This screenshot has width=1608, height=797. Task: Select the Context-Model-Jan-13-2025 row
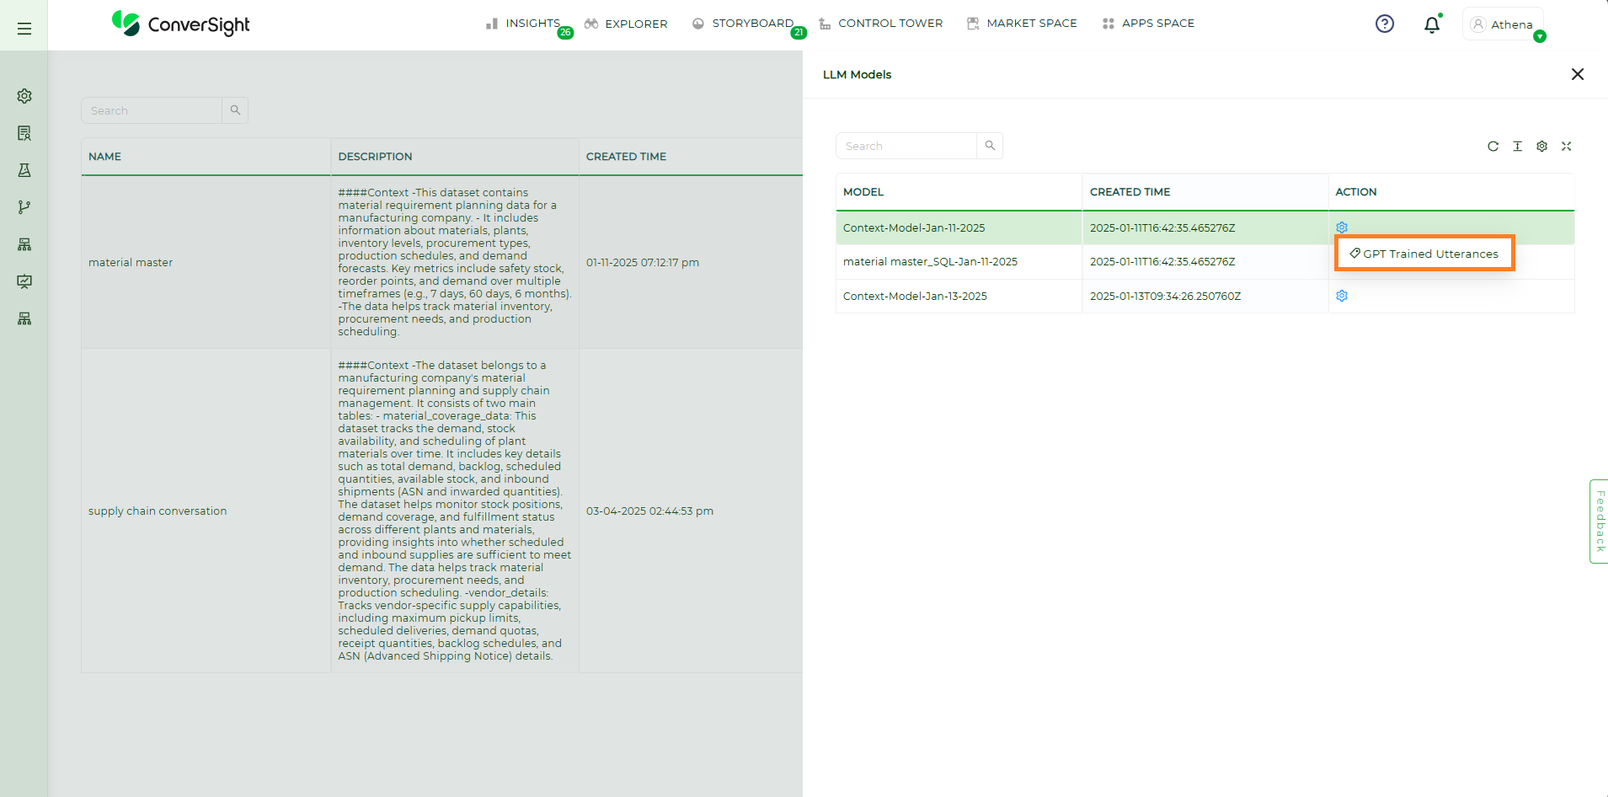[1205, 297]
